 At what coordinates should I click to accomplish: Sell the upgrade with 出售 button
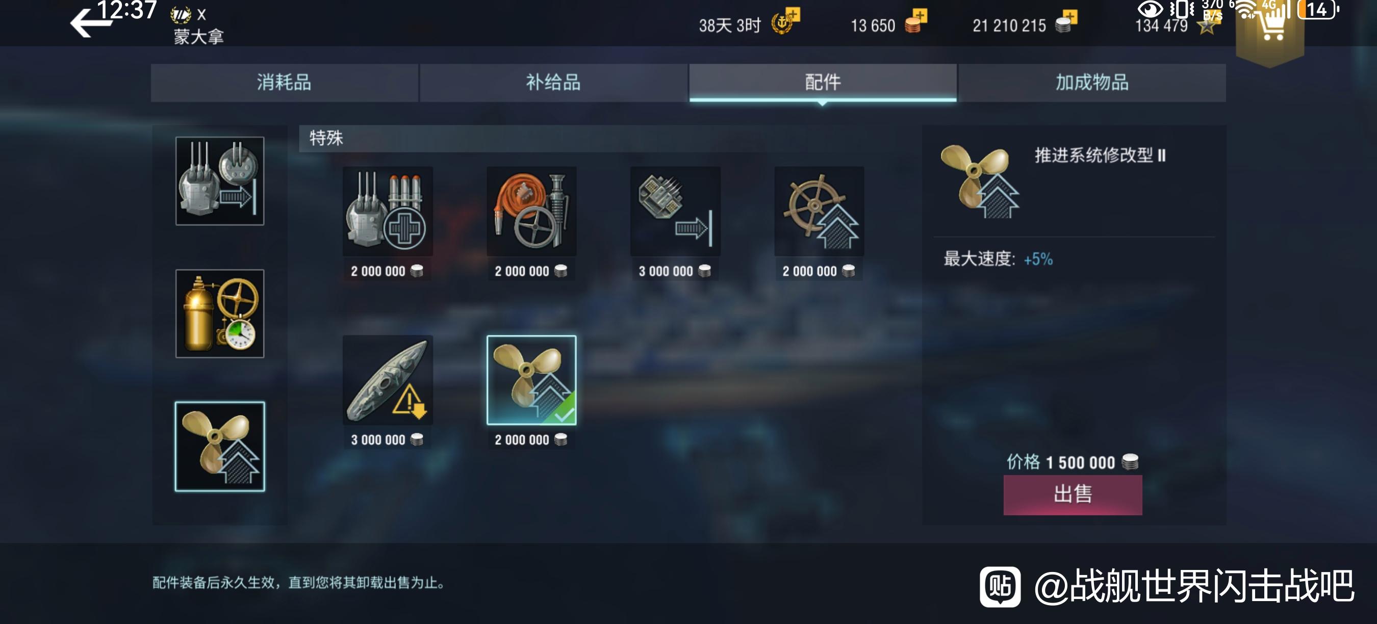pyautogui.click(x=1073, y=495)
